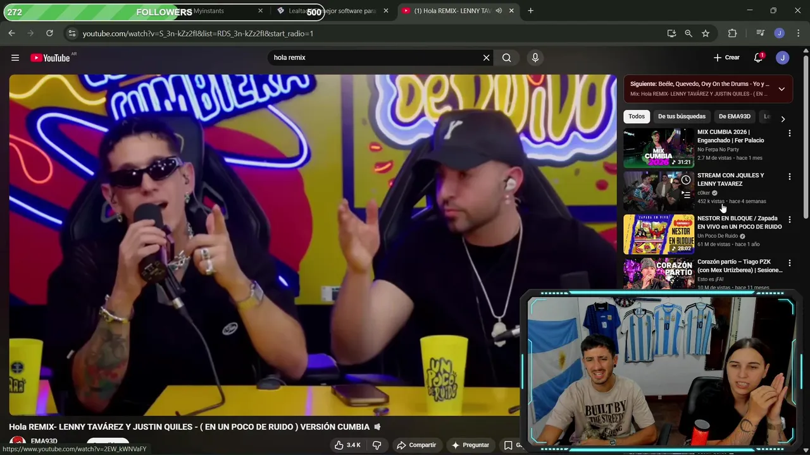Close the mejor software tab

386,11
